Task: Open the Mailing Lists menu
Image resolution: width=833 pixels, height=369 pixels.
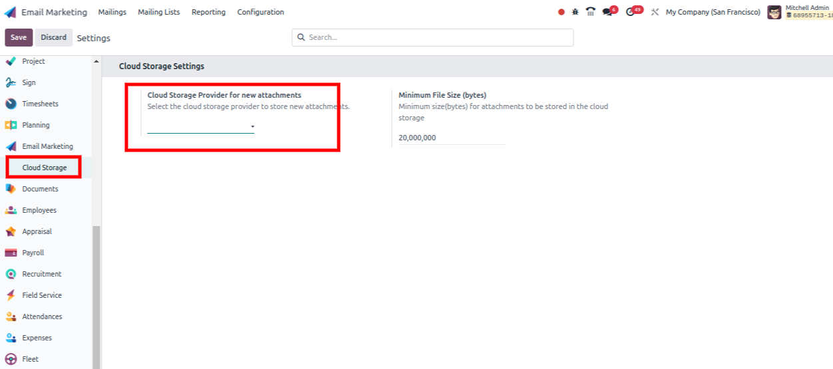Action: point(158,12)
